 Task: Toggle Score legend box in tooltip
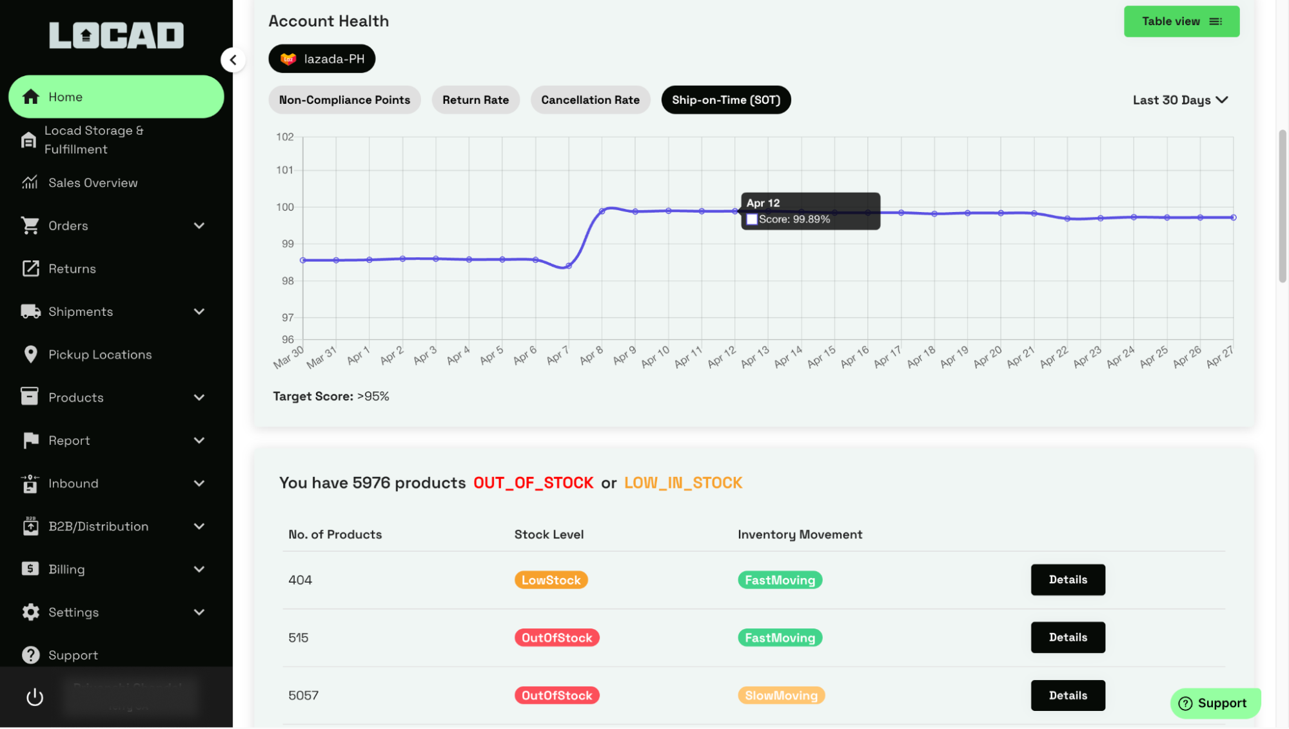click(751, 220)
